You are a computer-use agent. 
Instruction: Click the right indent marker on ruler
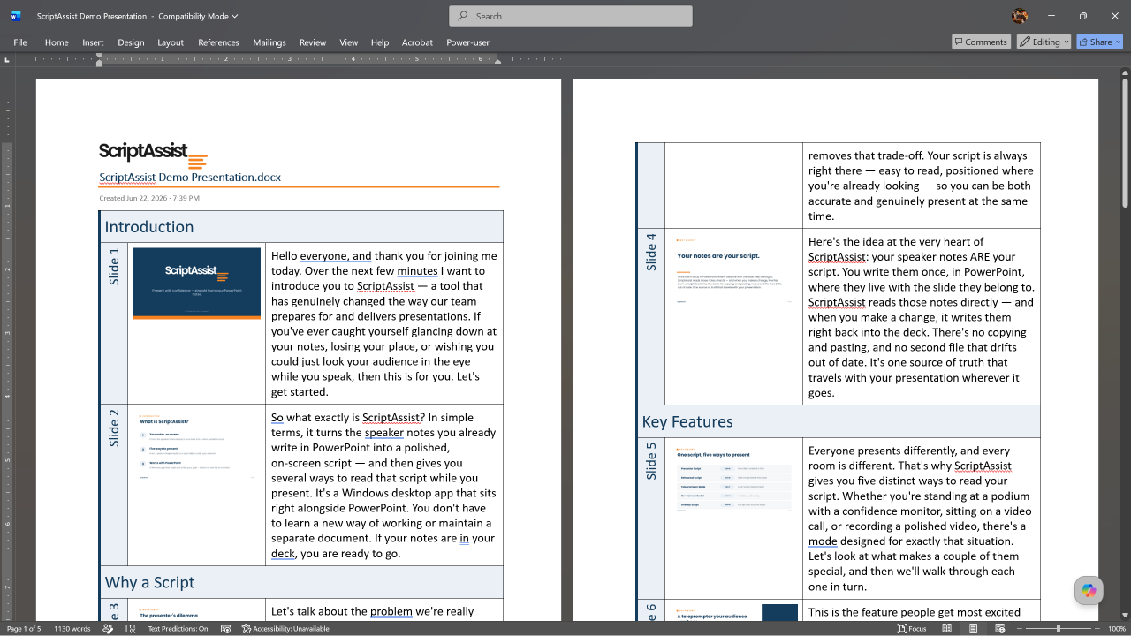[x=497, y=62]
